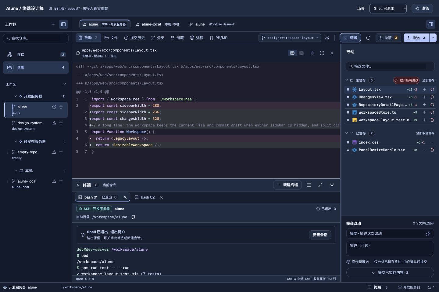Switch diff to unified view mode
Screen dimensions: 439x292
[x=292, y=53]
